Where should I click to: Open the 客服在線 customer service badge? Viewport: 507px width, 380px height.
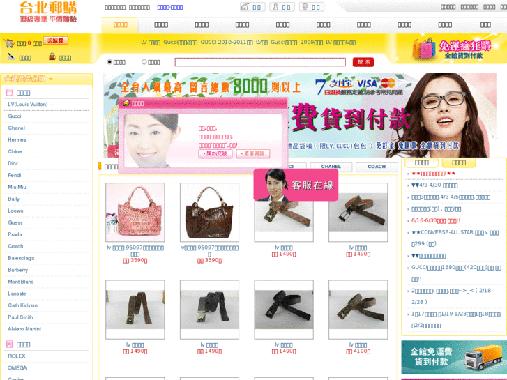point(296,185)
